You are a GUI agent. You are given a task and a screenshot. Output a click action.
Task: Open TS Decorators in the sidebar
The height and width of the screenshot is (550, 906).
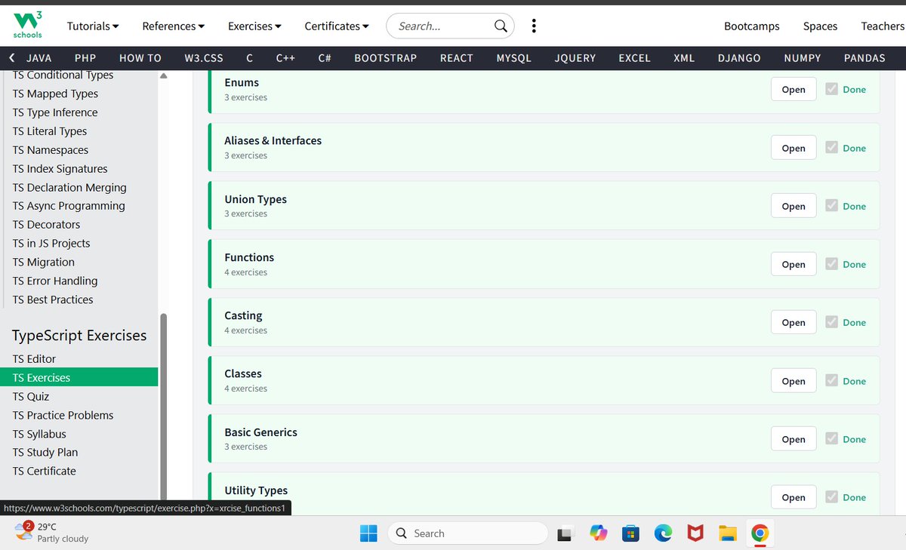46,225
